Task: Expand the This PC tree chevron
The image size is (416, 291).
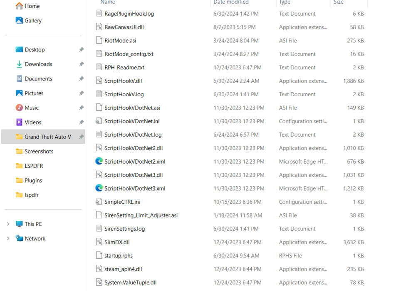Action: tap(8, 224)
